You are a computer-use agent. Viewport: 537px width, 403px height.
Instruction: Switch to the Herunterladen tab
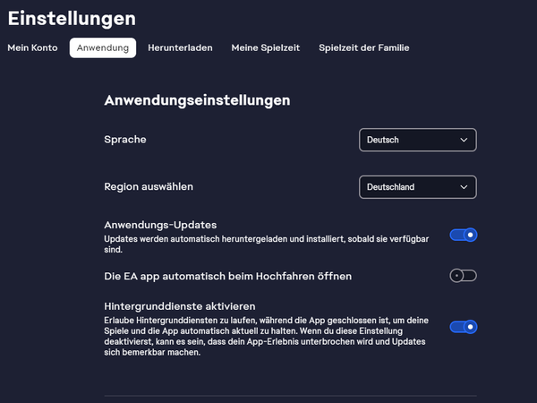[180, 47]
